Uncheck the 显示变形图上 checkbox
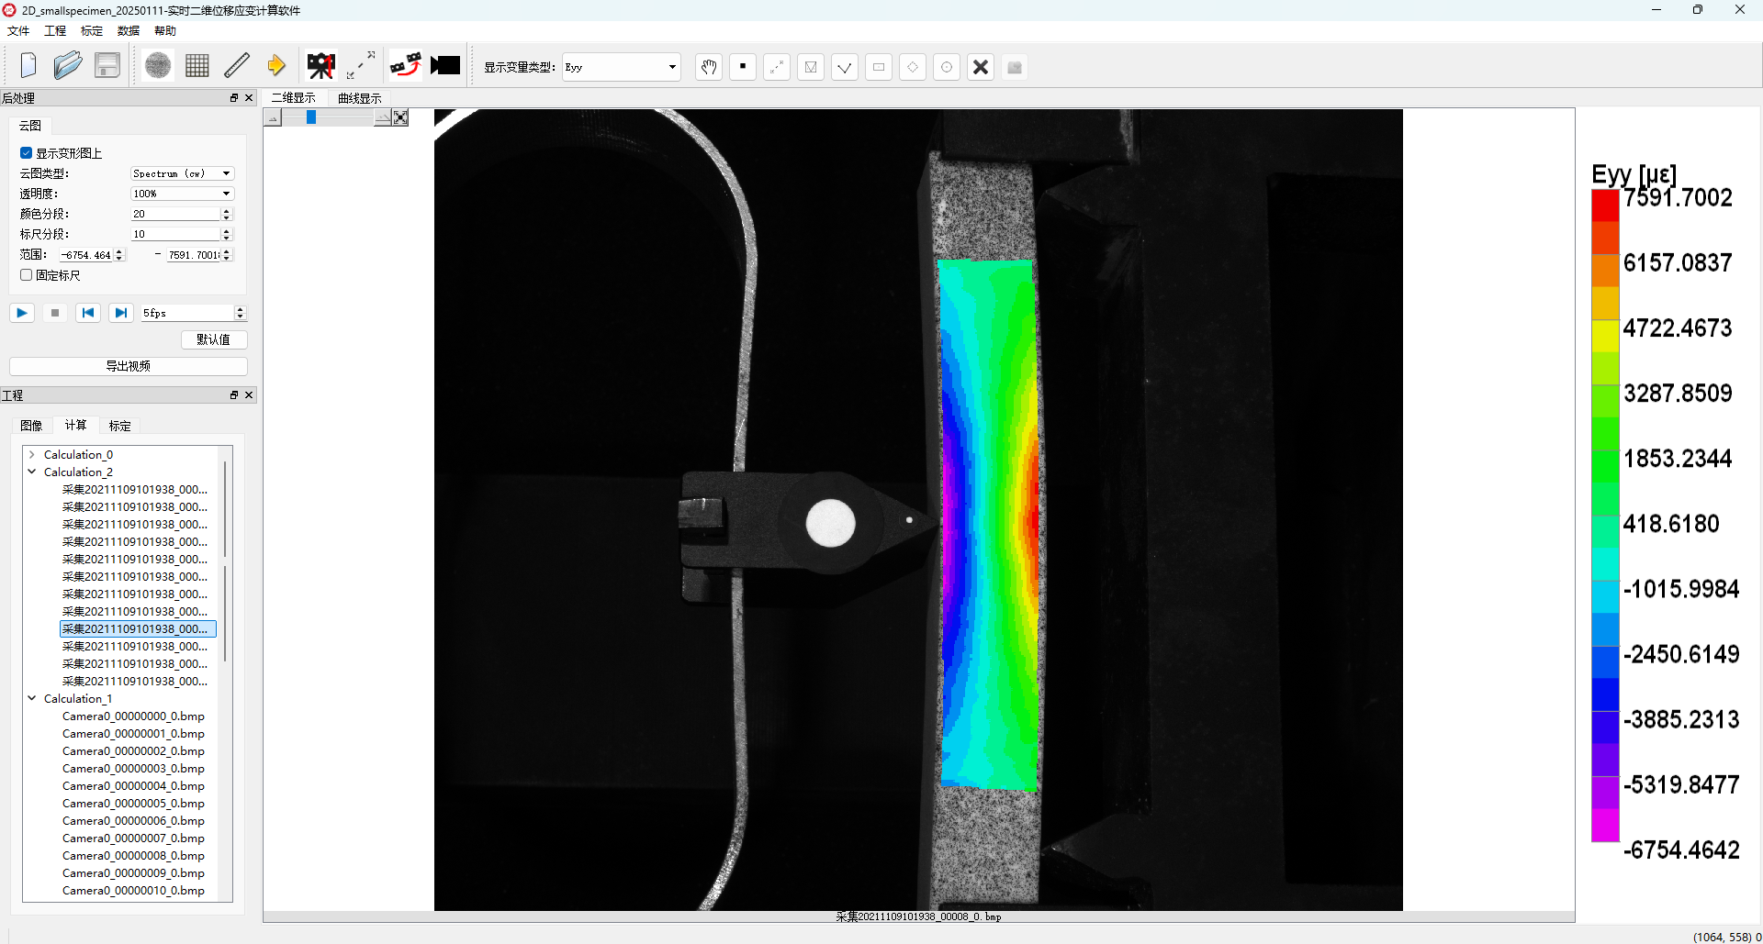Screen dimensions: 1763x944 (27, 153)
